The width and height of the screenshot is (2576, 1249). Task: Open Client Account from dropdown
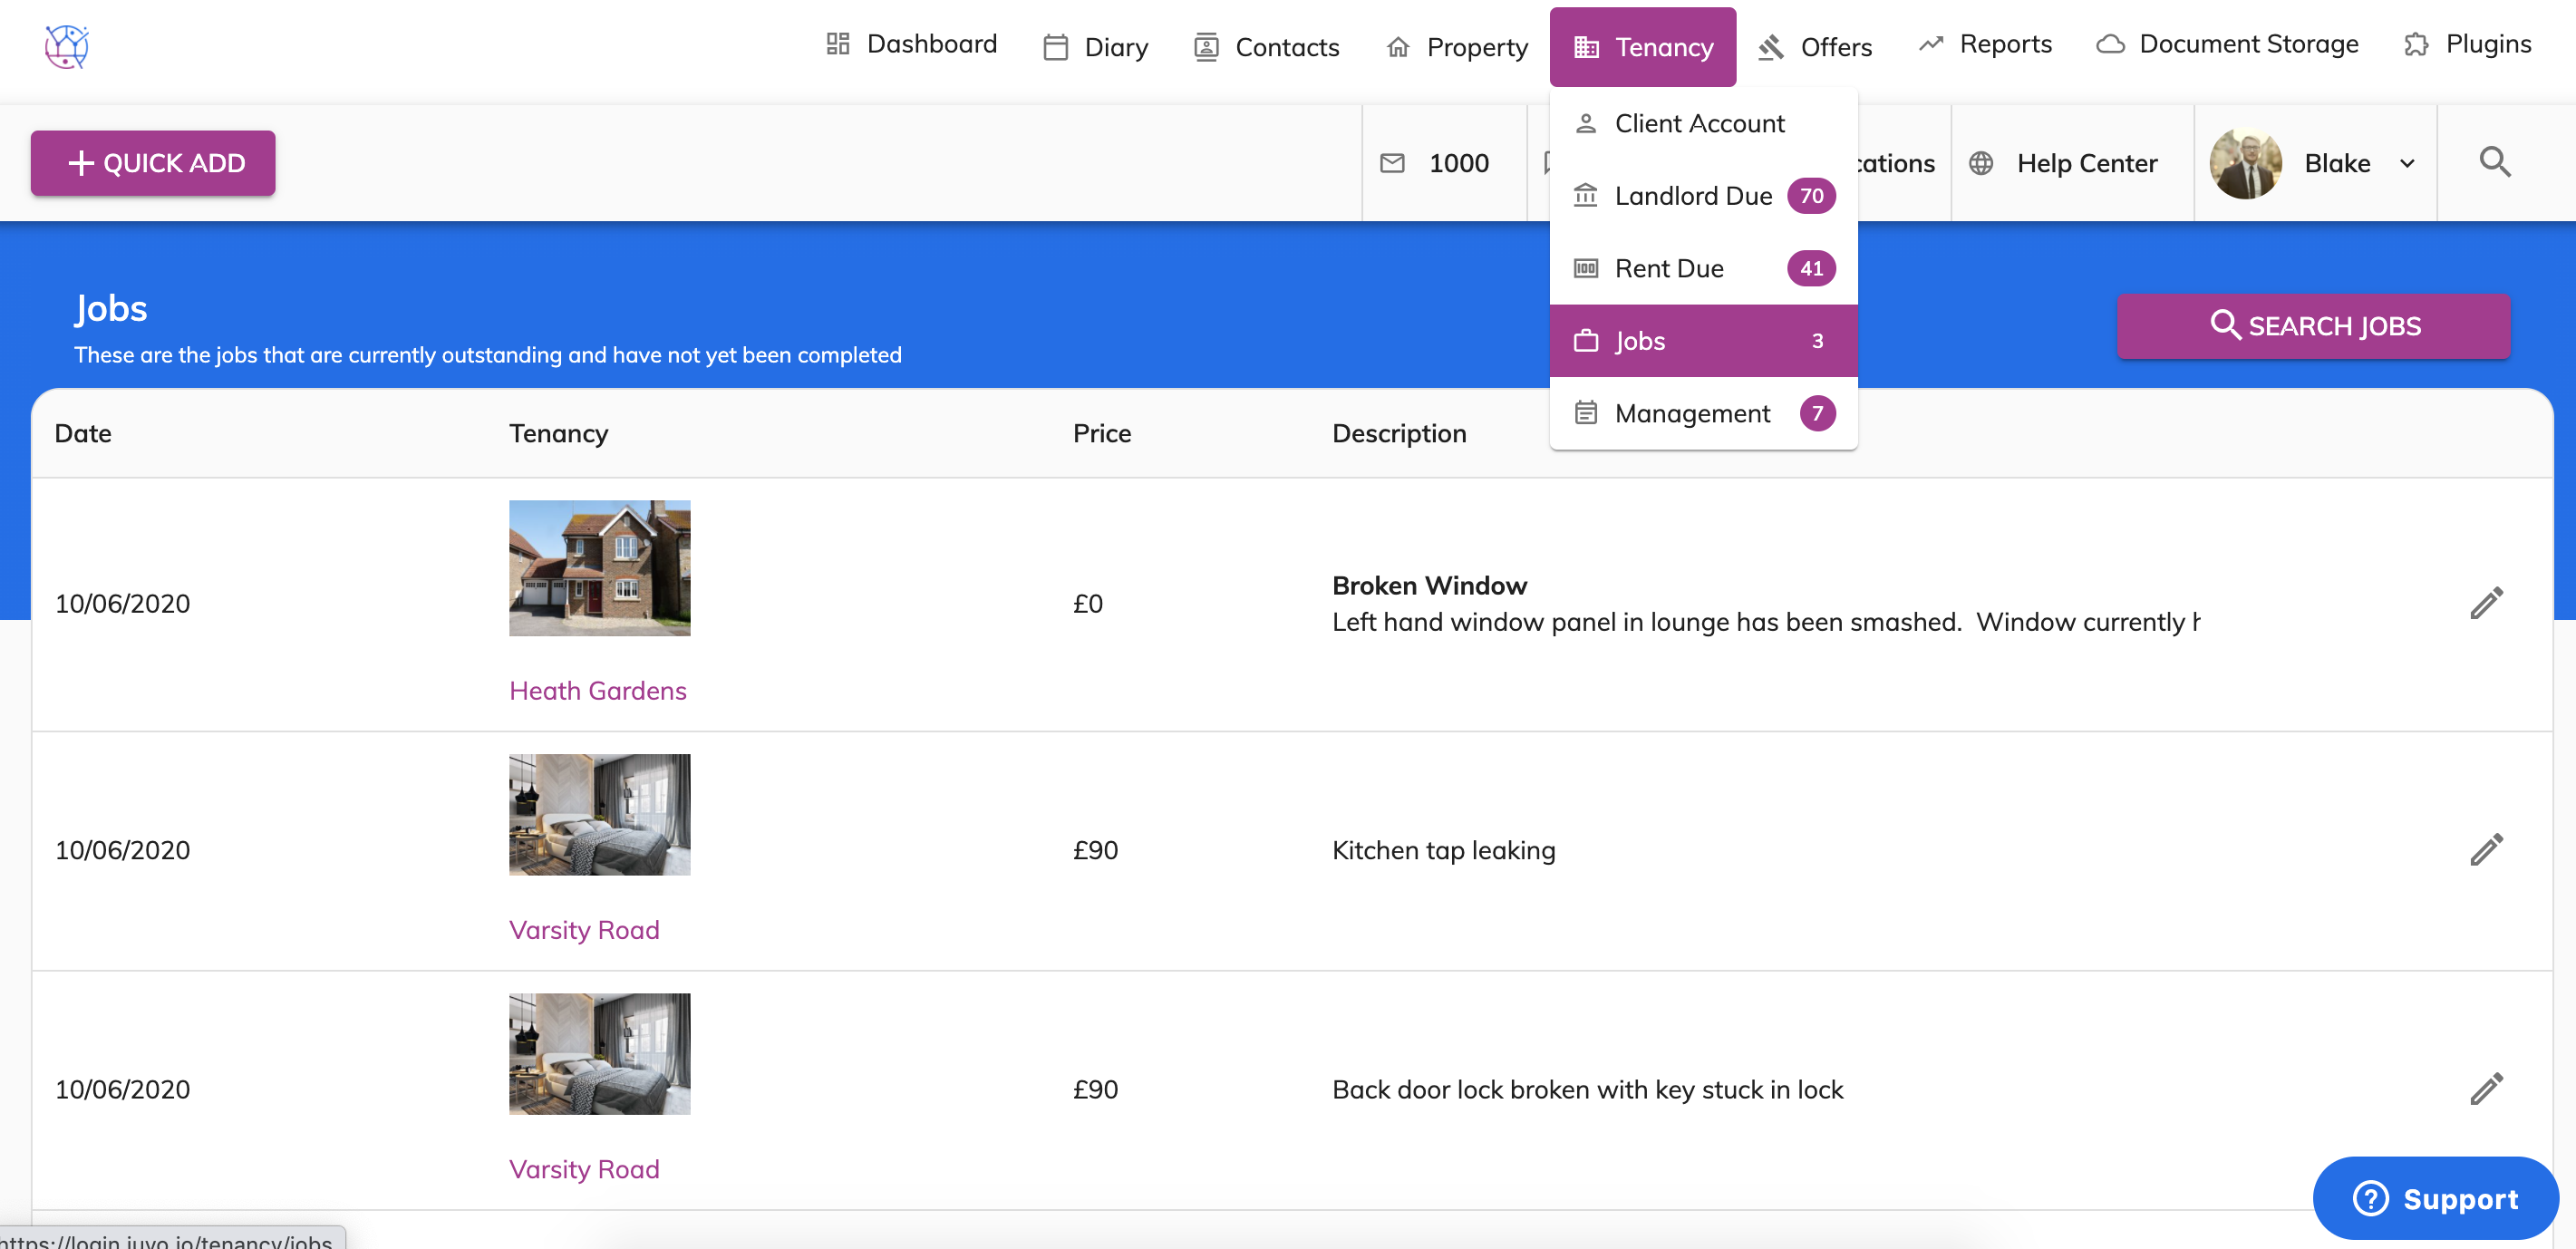(x=1698, y=123)
